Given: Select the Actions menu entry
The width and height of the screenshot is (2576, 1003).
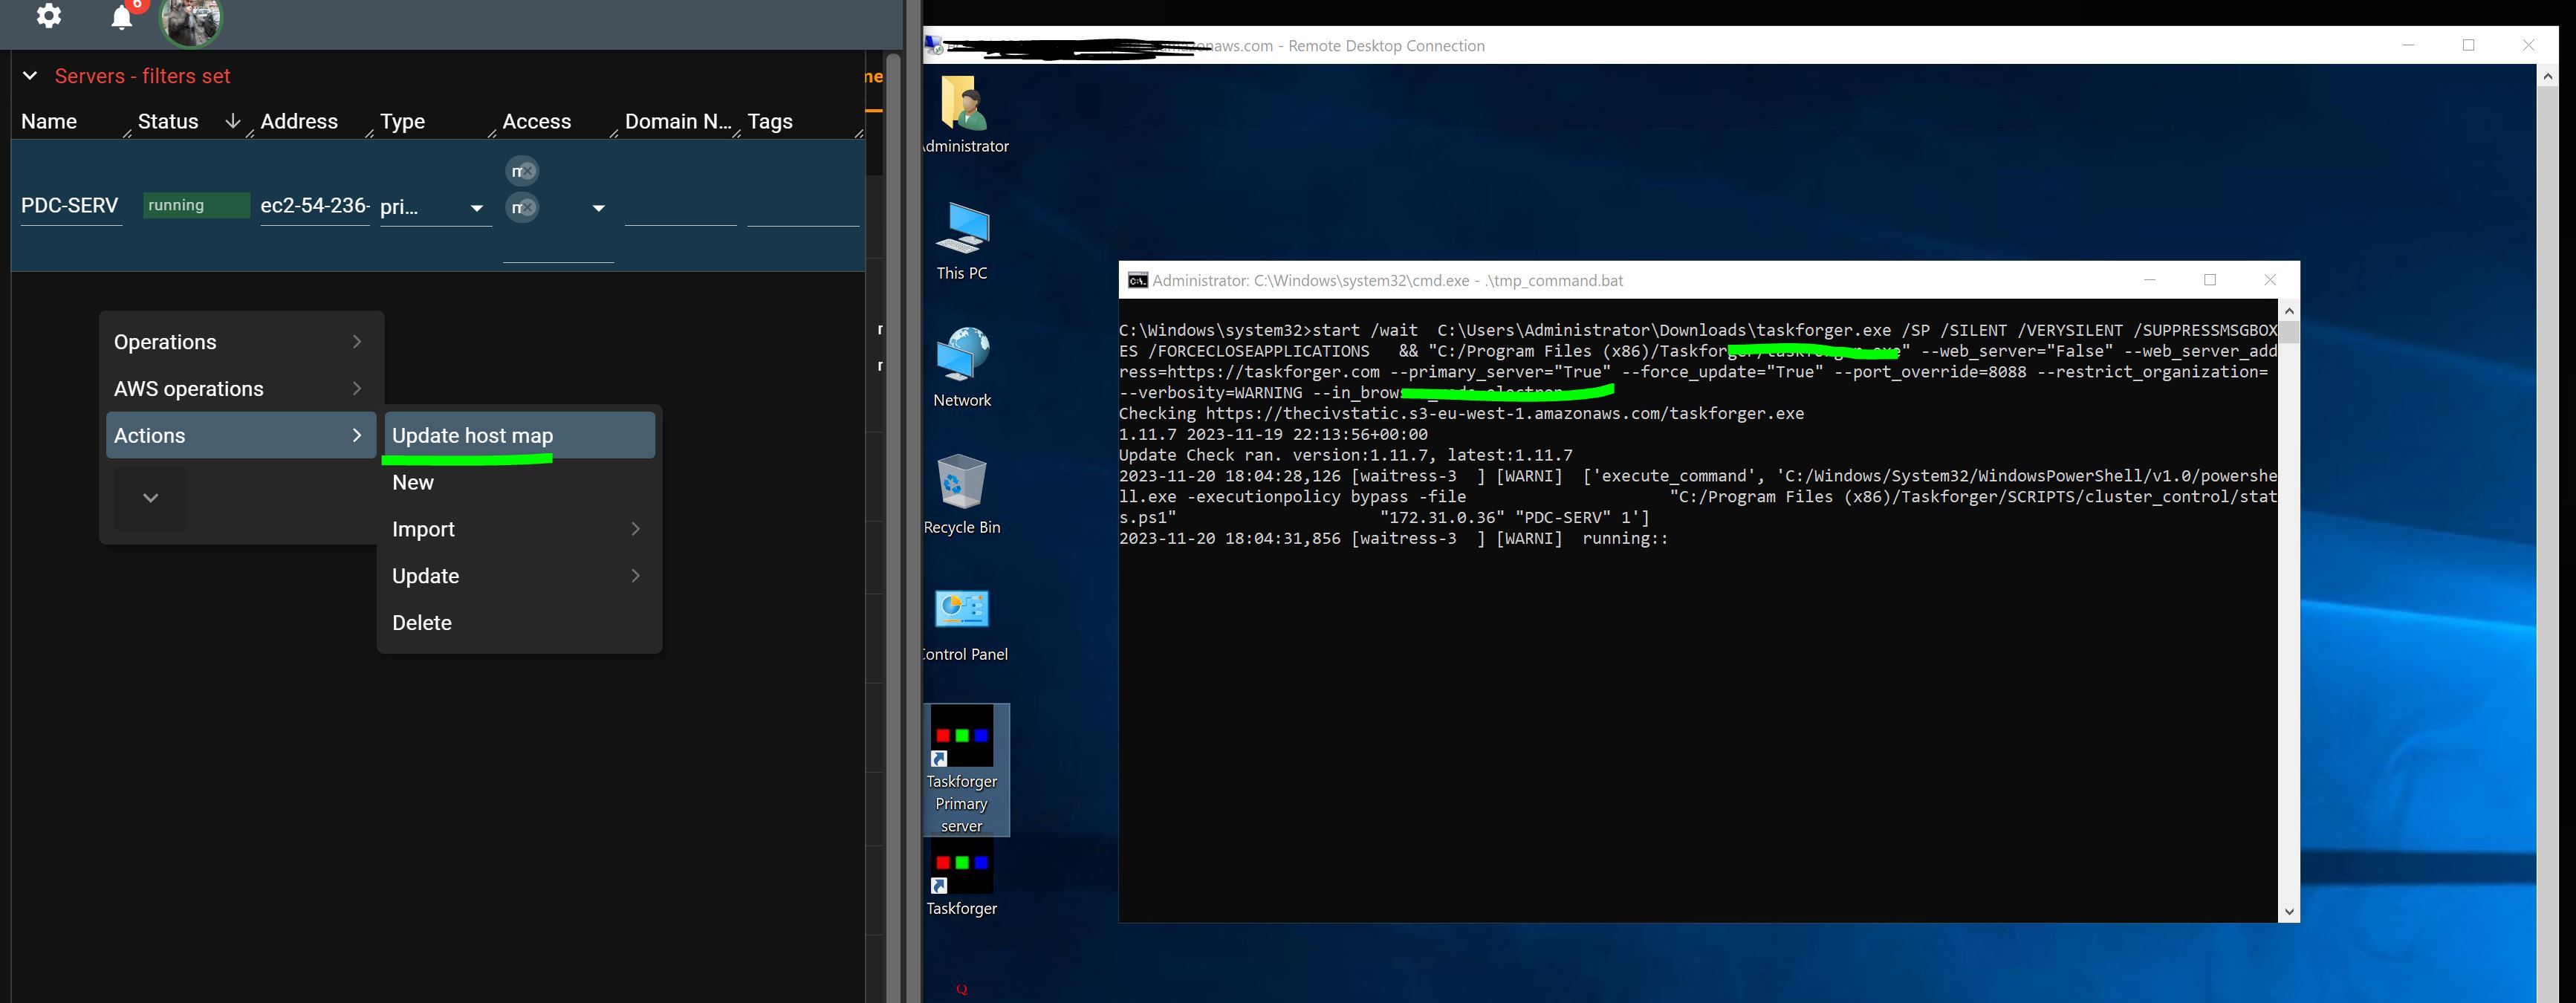Looking at the screenshot, I should click(241, 435).
